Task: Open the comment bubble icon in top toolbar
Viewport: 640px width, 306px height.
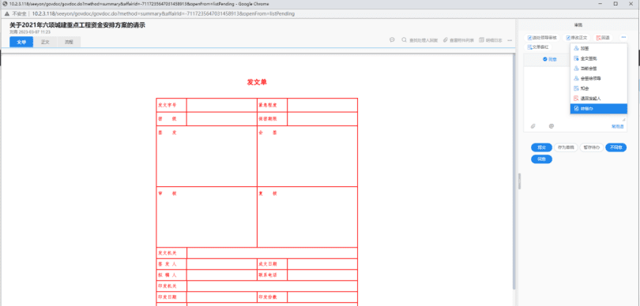Action: (x=392, y=40)
